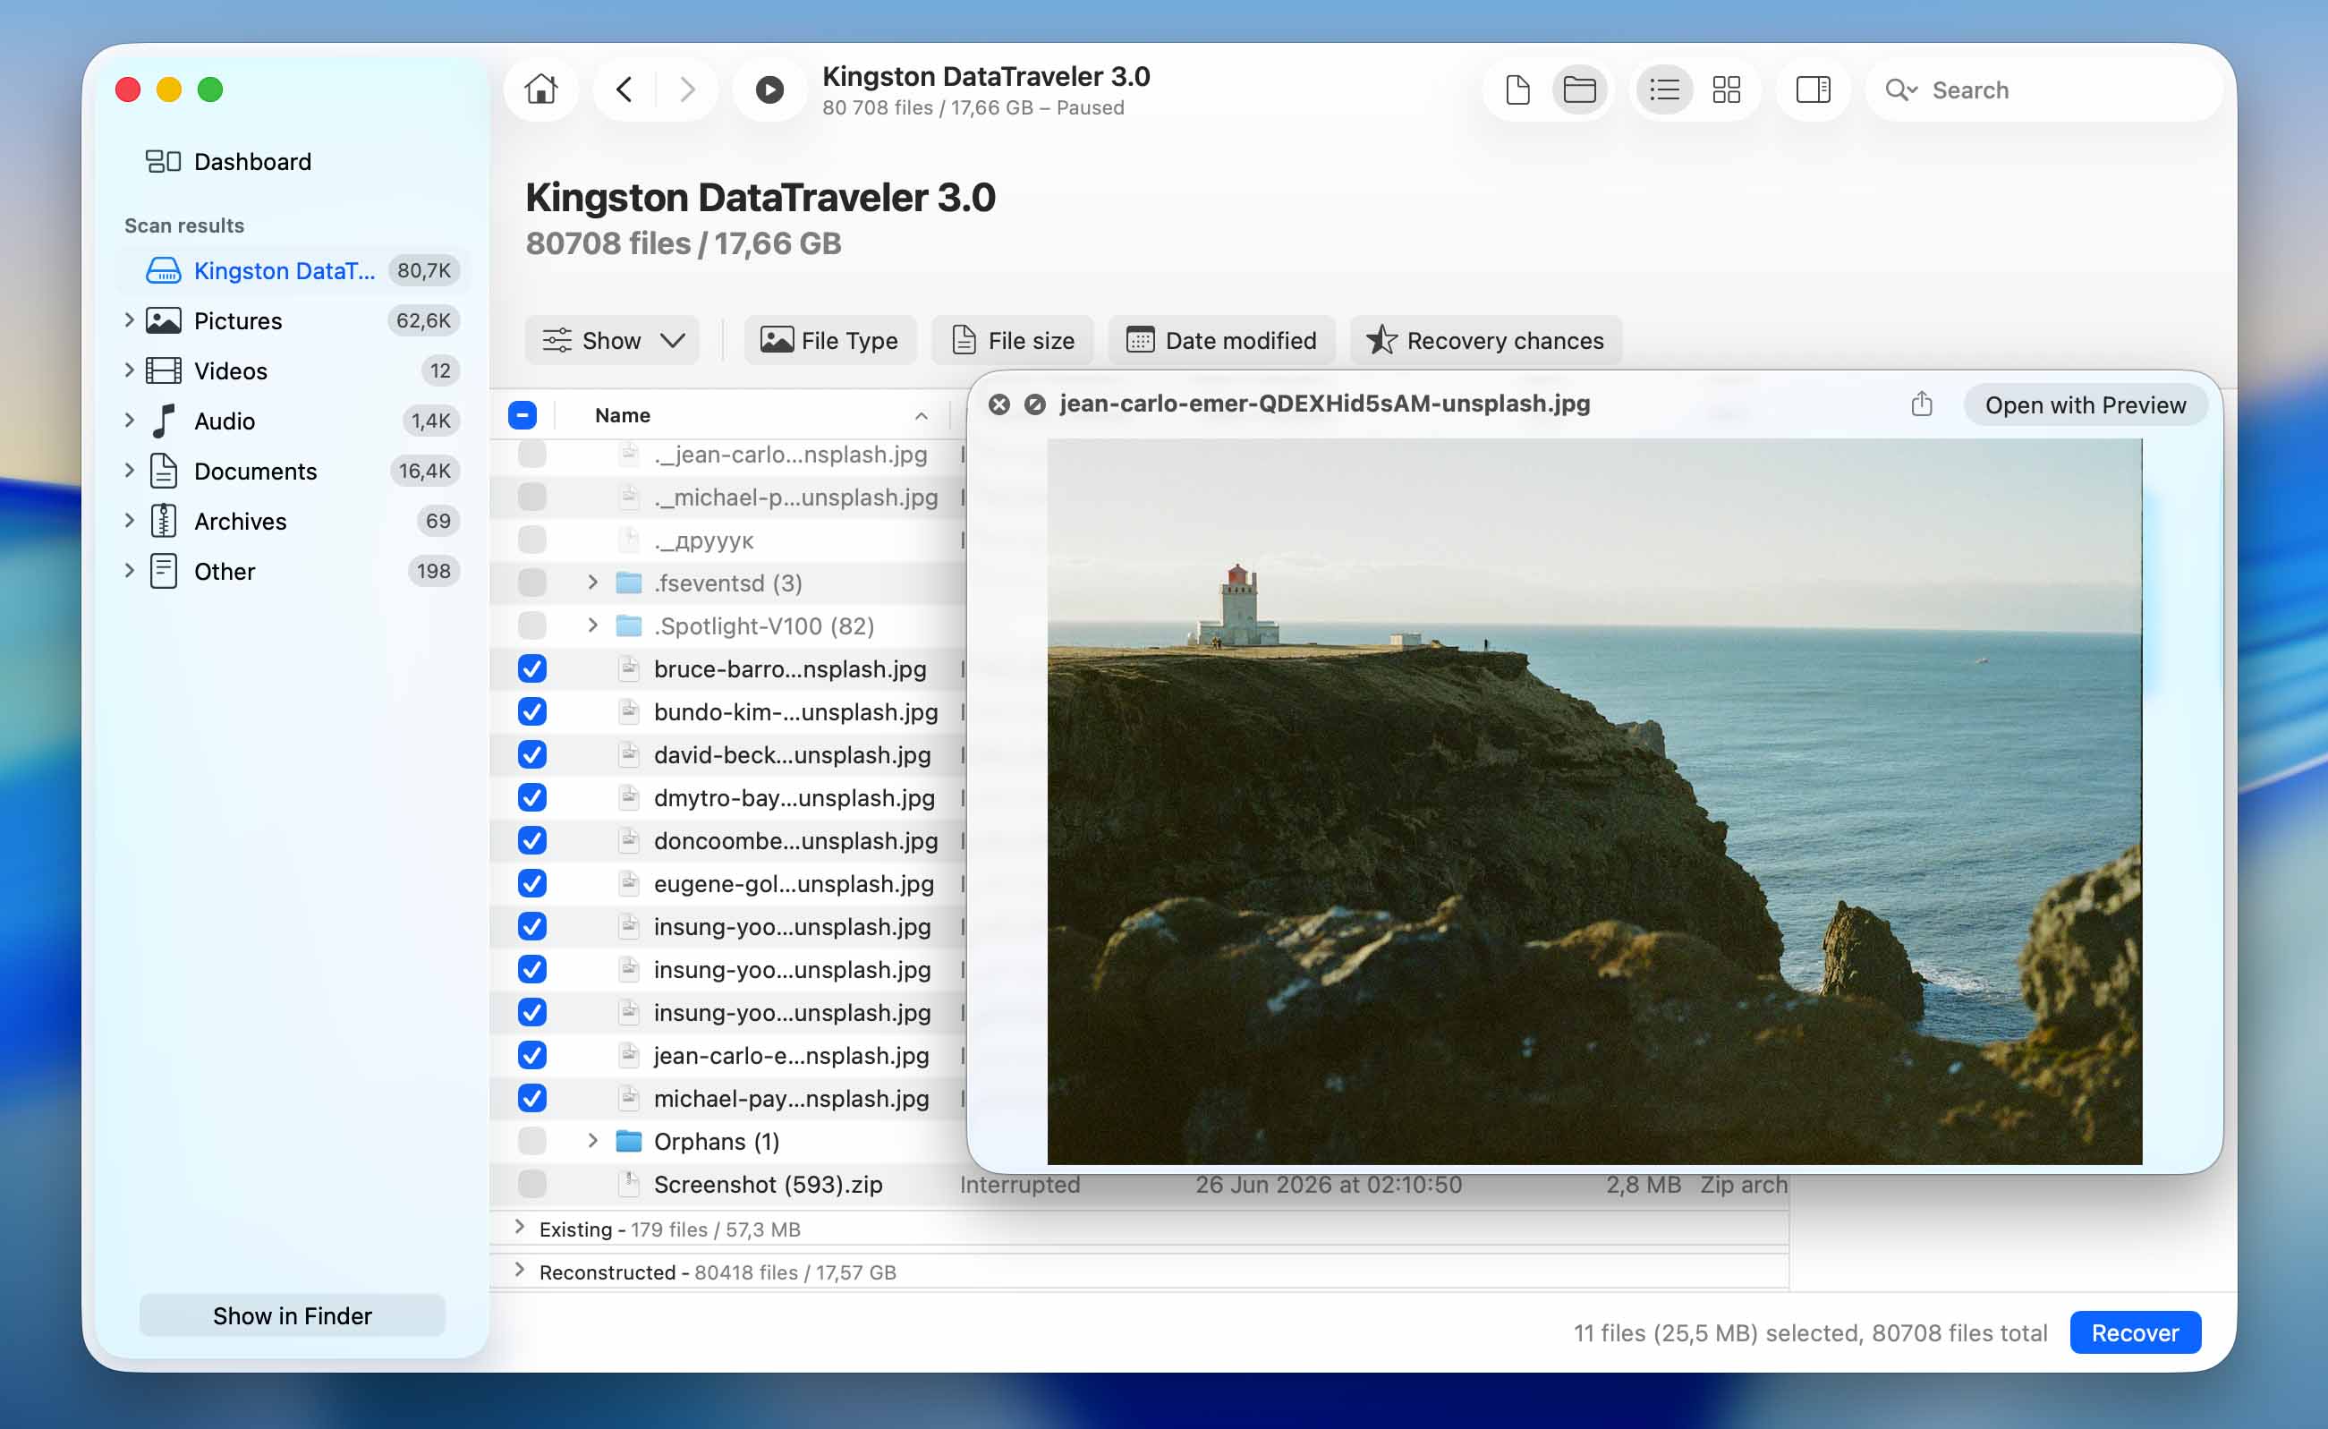Click the blue Recover button
Image resolution: width=2328 pixels, height=1429 pixels.
click(x=2135, y=1332)
